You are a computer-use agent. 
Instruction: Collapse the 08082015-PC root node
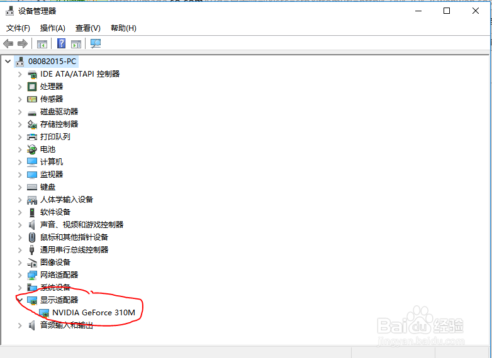click(x=8, y=62)
